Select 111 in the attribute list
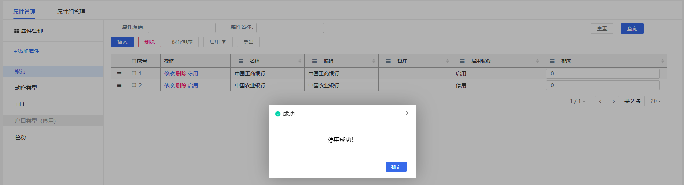This screenshot has width=684, height=185. 53,104
